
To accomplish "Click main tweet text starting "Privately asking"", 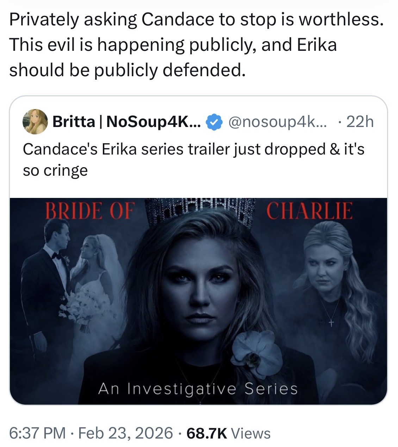I will 195,44.
